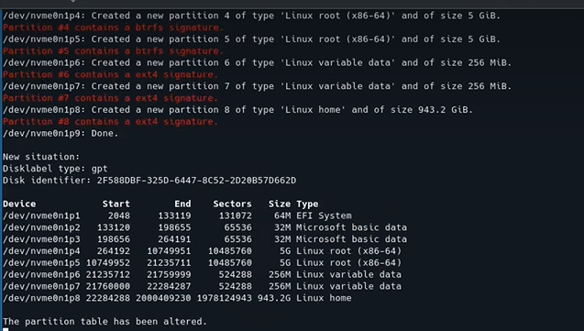The height and width of the screenshot is (331, 584).
Task: Click 'Partition #6 contains a ext4 signature' warning
Action: coord(110,74)
